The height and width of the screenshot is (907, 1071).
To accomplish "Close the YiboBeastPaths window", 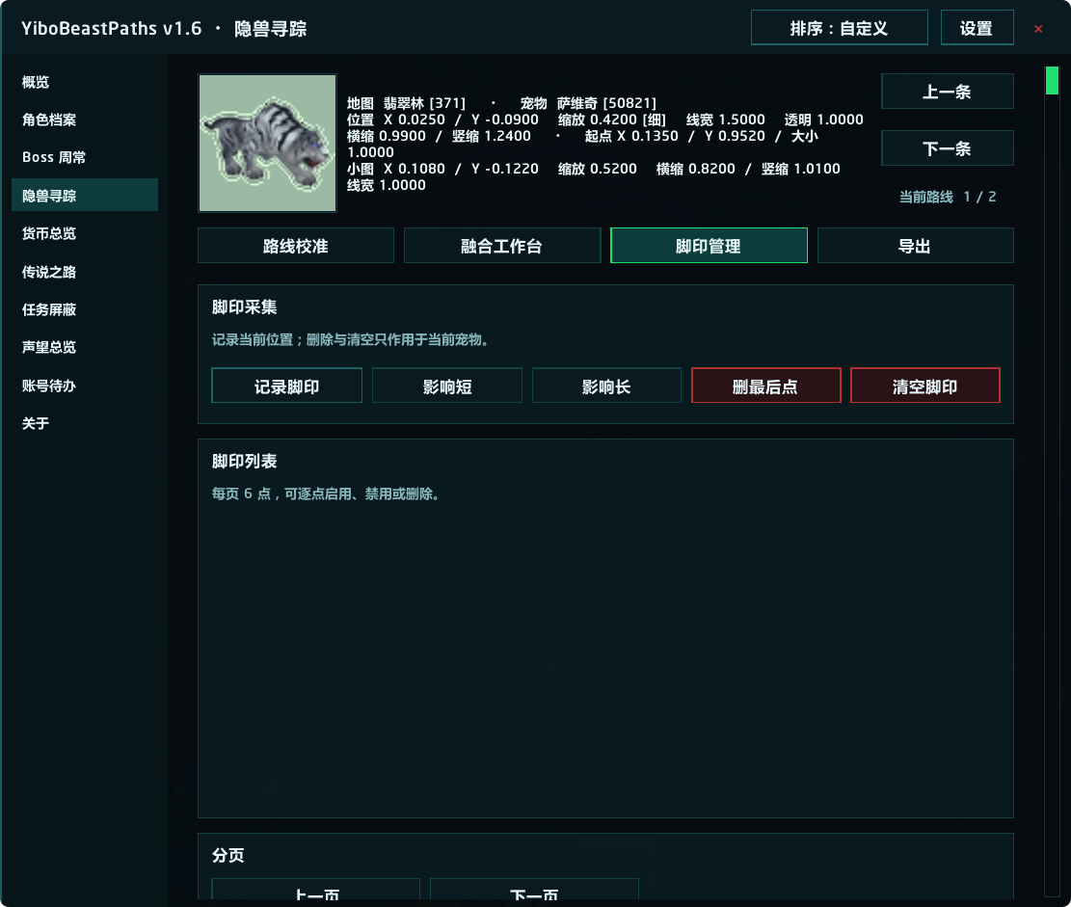I will coord(1038,29).
